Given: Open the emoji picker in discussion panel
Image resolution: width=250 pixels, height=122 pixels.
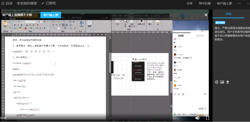Looking at the screenshot, I should [216, 82].
